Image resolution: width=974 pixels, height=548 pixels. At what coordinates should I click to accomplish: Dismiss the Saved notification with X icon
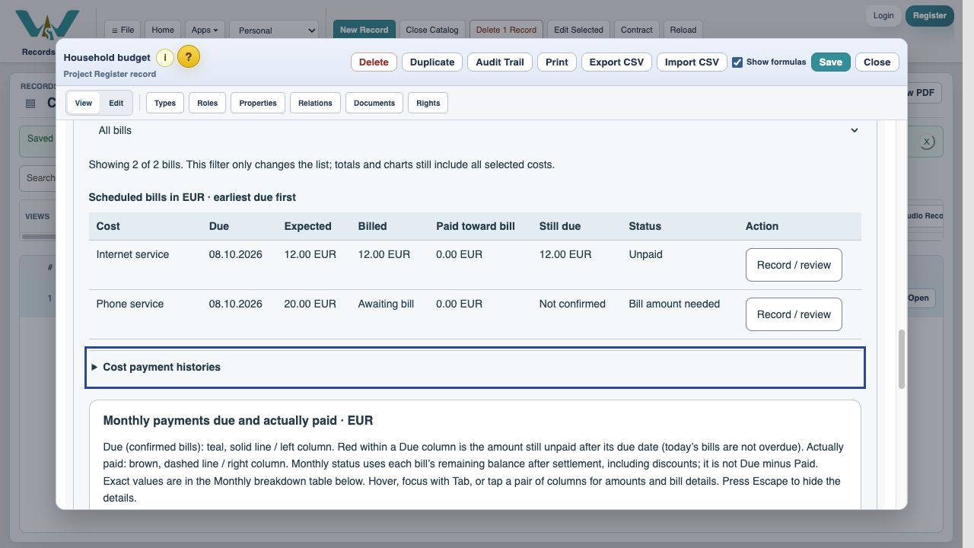(x=926, y=142)
